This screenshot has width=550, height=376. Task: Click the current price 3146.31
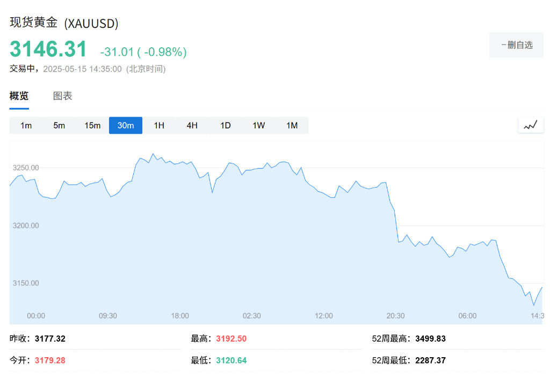(x=48, y=49)
